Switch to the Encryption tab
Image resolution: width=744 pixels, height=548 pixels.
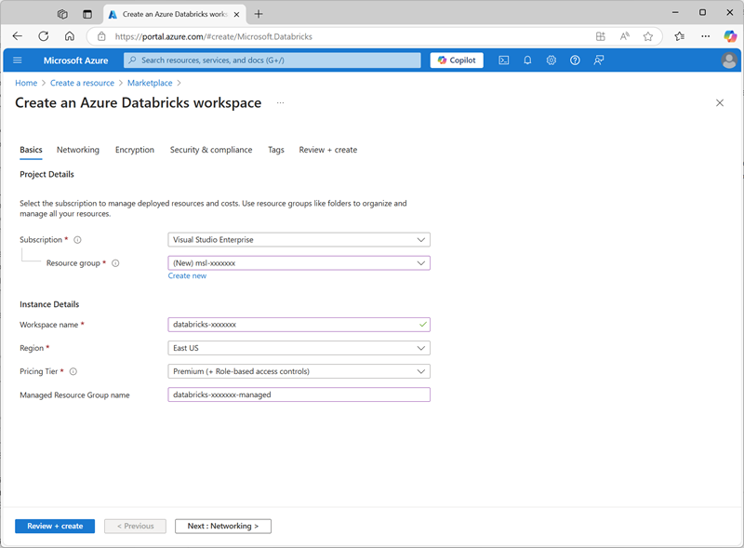[x=135, y=150]
